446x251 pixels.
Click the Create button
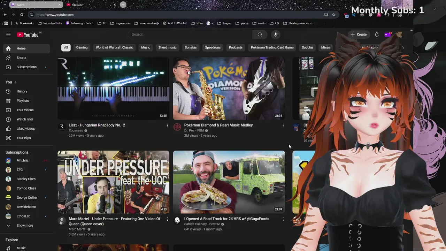click(x=359, y=35)
